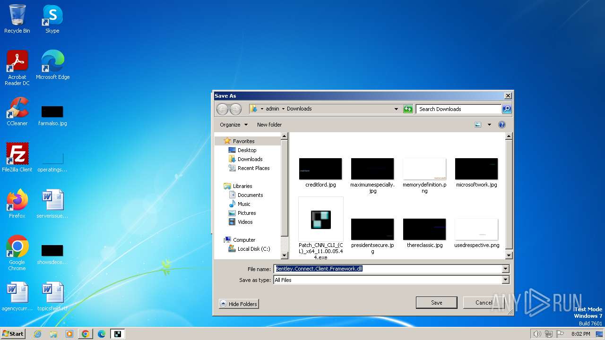Select the agencycurr document icon

click(17, 297)
